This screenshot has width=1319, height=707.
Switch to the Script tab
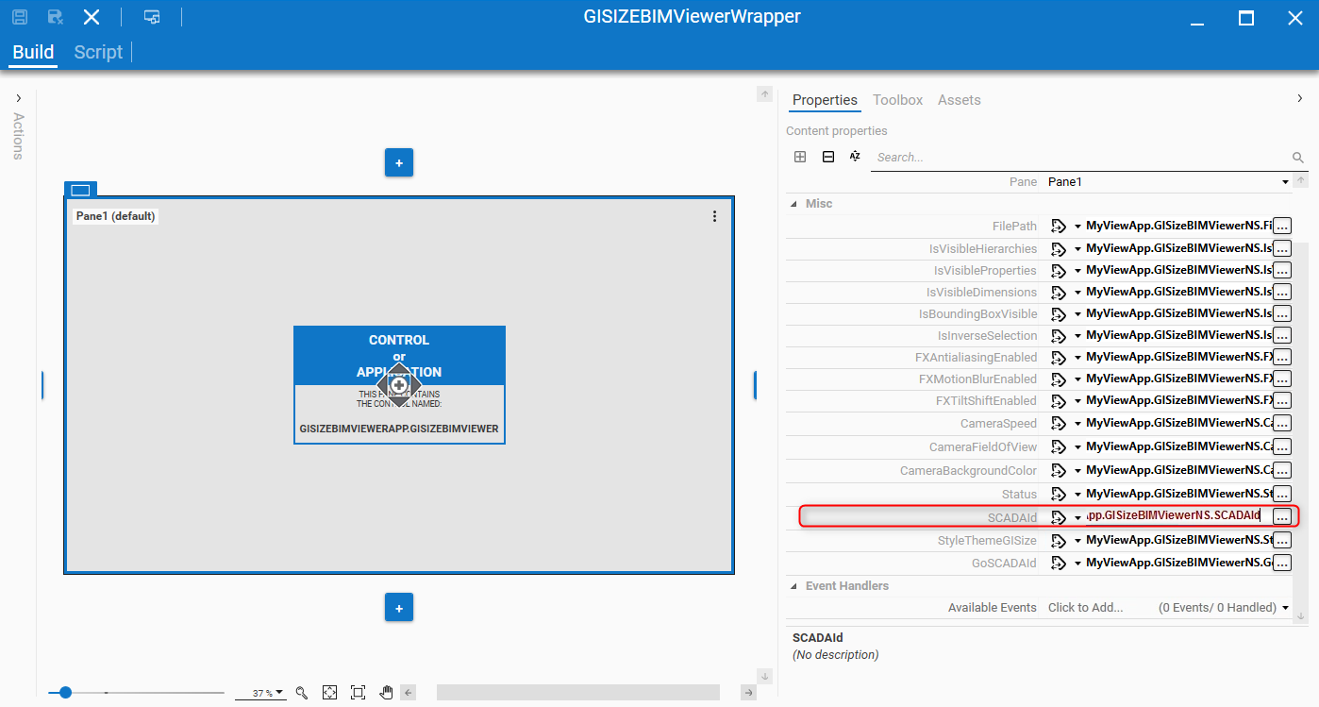98,52
